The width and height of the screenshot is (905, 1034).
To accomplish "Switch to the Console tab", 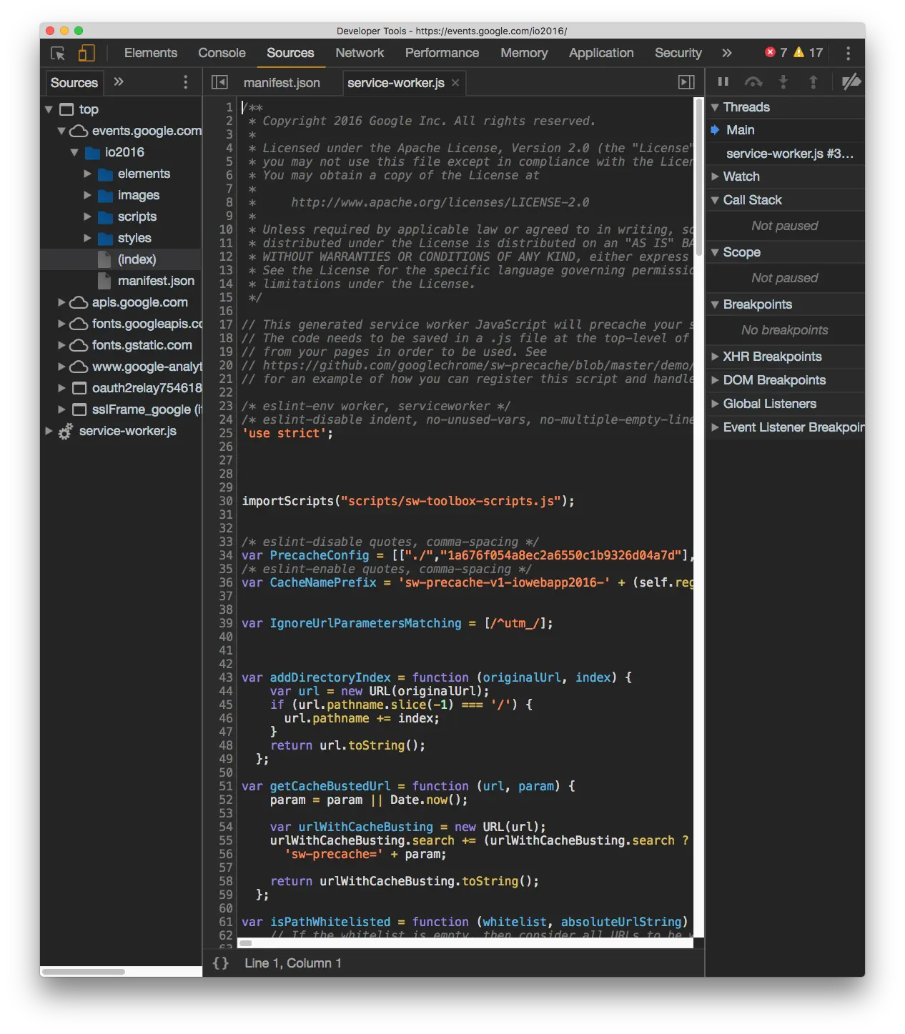I will coord(222,53).
